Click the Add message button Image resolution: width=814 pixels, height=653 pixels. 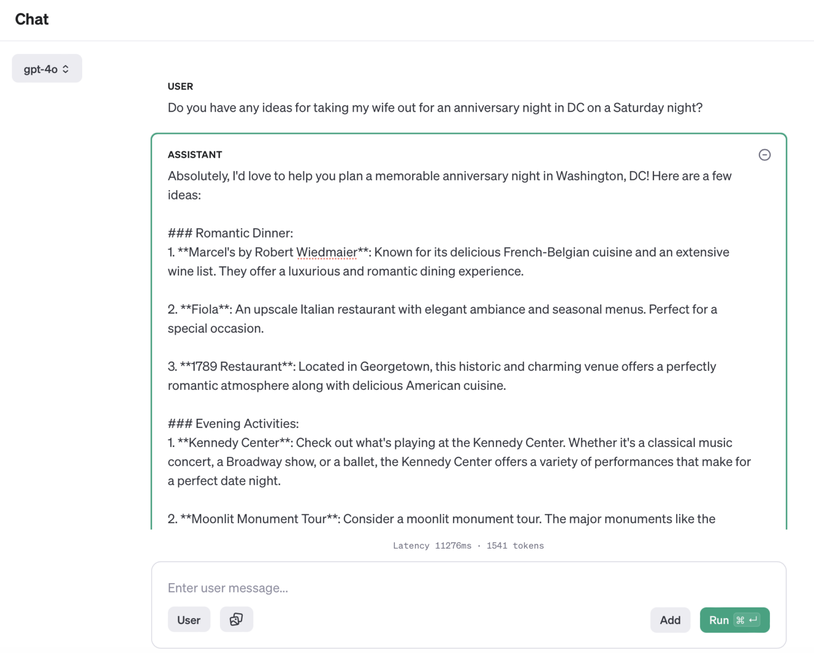tap(670, 620)
